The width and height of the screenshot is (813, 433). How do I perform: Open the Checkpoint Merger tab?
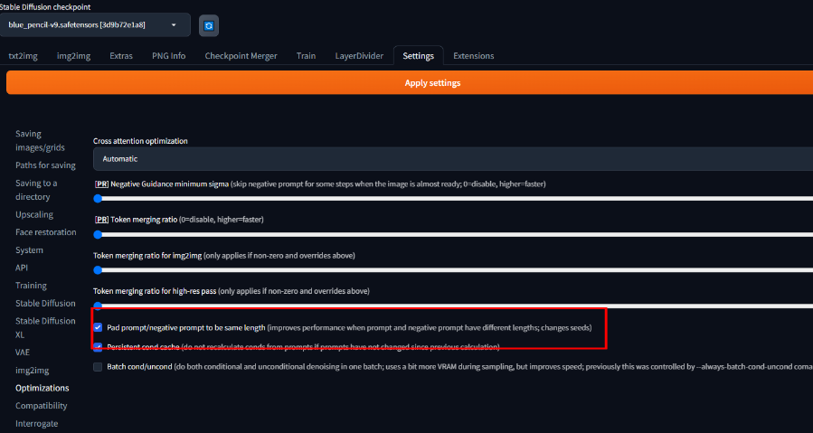241,56
